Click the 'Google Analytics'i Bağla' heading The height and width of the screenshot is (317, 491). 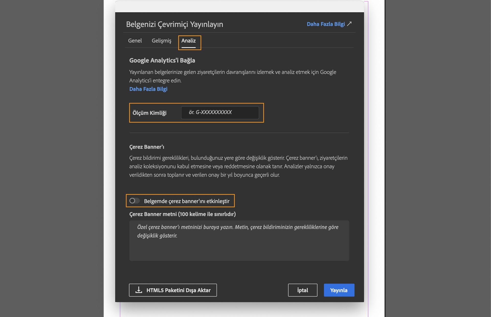click(162, 60)
